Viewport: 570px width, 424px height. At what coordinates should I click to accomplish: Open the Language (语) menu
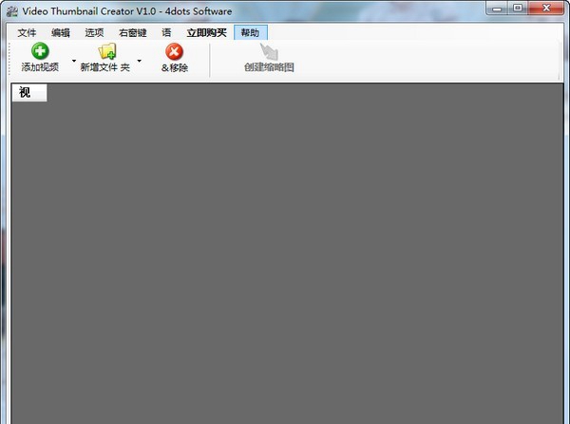pyautogui.click(x=166, y=32)
